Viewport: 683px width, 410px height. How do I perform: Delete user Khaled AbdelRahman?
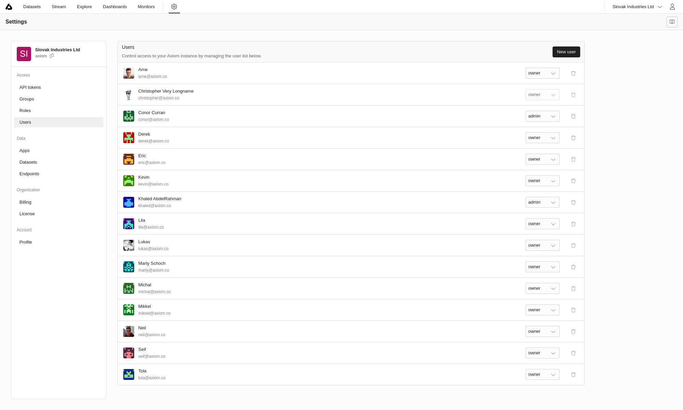pyautogui.click(x=573, y=203)
